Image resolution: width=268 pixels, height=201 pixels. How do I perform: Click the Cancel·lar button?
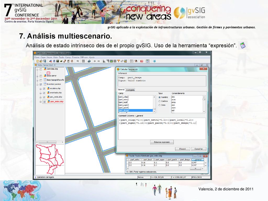[x=199, y=149]
